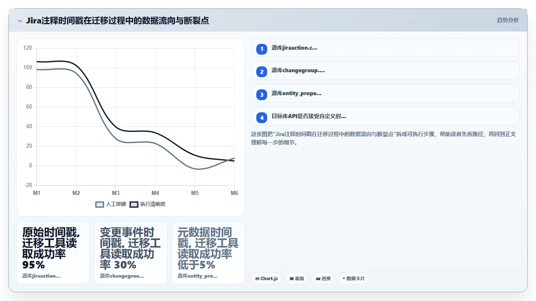Click the 表格 tag
The width and height of the screenshot is (536, 301).
click(297, 278)
